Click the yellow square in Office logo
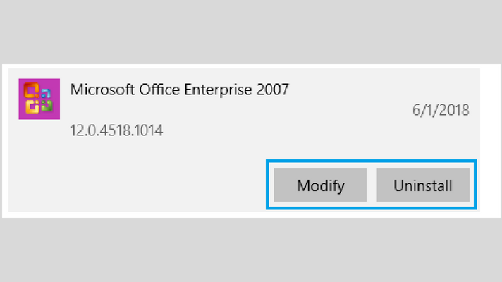Screen dimensions: 502x282 tap(32, 106)
